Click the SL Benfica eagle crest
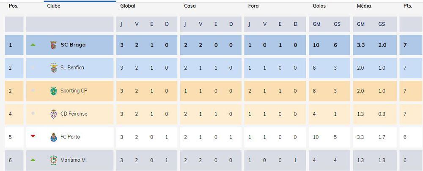Image resolution: width=423 pixels, height=171 pixels. (54, 68)
